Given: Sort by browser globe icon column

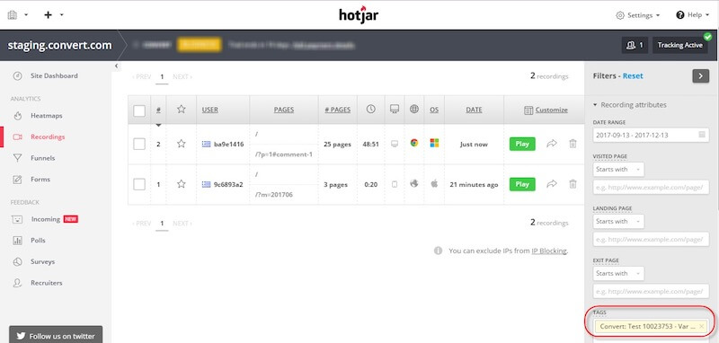Looking at the screenshot, I should (x=414, y=109).
